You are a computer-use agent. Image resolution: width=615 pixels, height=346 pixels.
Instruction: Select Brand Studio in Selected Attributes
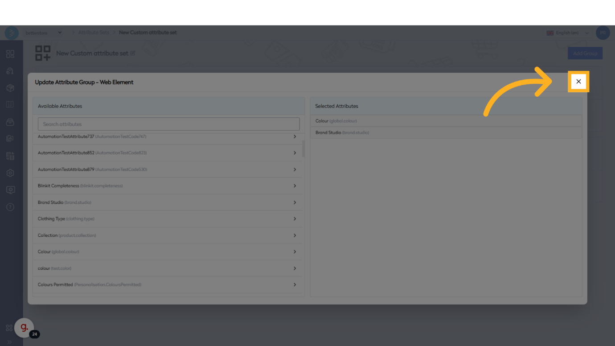click(x=446, y=132)
